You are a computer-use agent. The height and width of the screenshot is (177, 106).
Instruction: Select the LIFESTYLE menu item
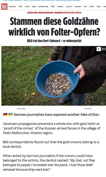pyautogui.click(x=69, y=7)
